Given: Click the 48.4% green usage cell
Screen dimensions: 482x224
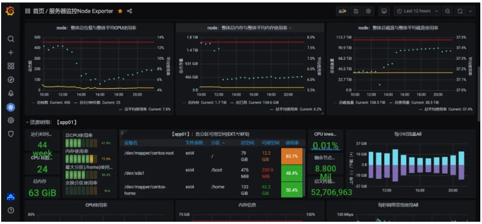Looking at the screenshot, I should [292, 173].
